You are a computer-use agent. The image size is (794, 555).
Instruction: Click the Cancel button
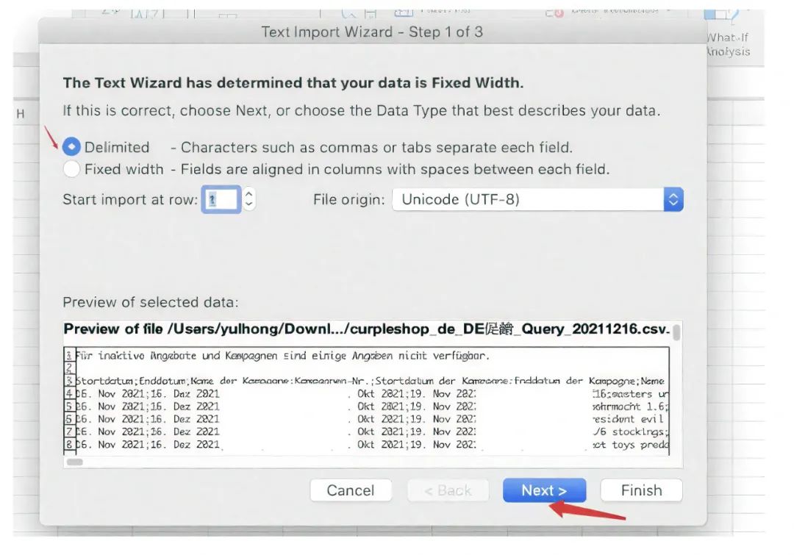351,490
